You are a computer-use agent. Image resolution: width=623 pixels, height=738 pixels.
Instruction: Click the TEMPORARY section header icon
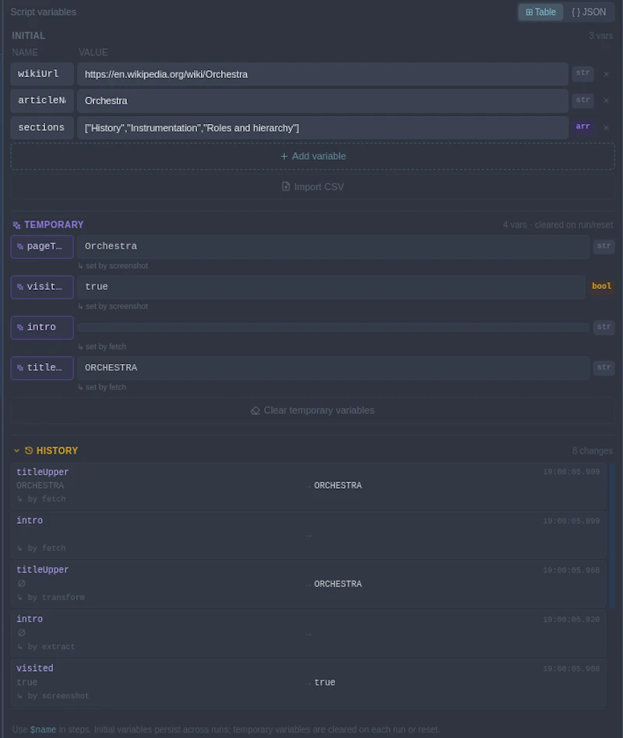pos(16,225)
